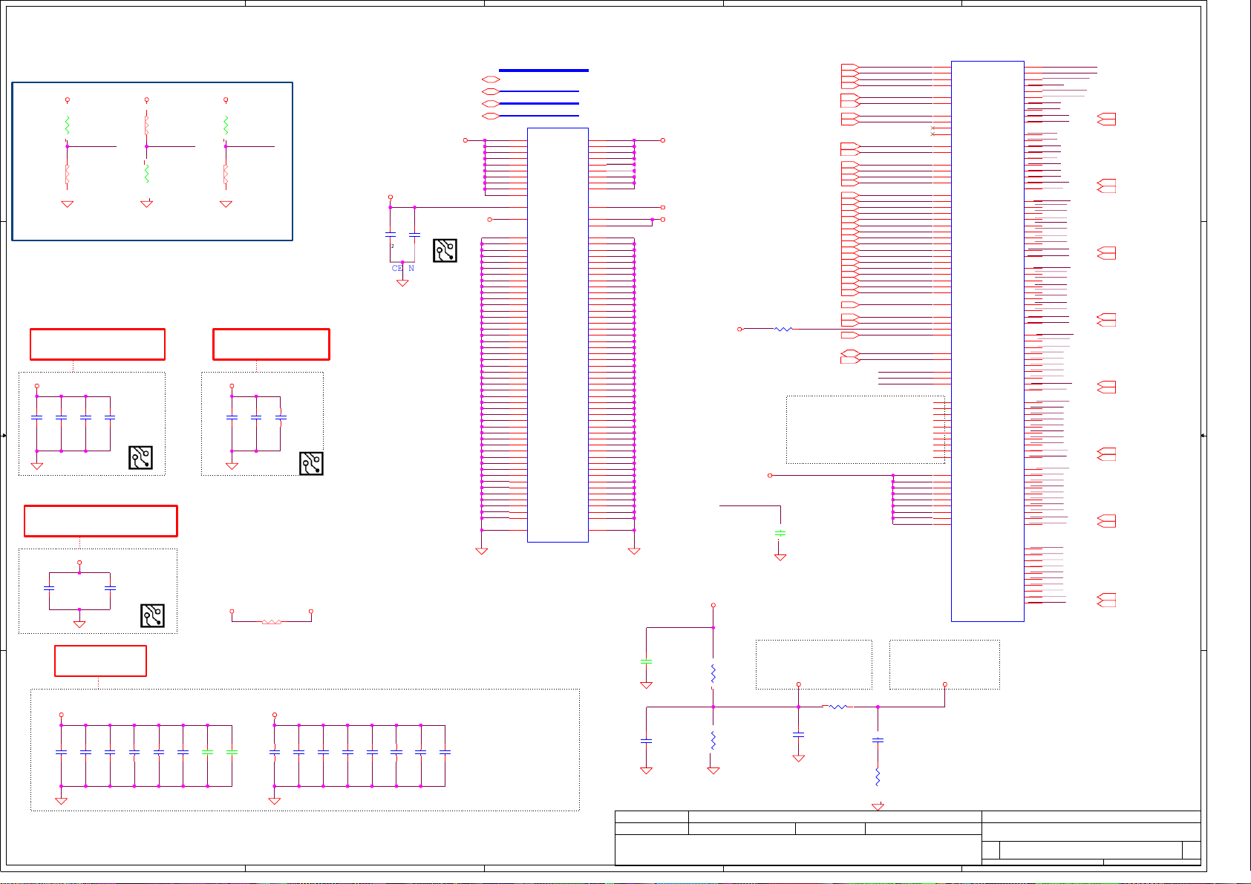
Task: Click the red label box above the four-capacitor group
Action: tap(97, 344)
